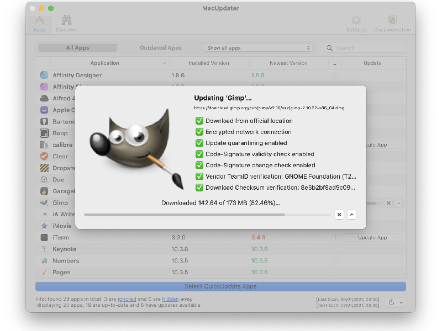442x331 pixels.
Task: Select the iA Writer app icon
Action: [44, 214]
